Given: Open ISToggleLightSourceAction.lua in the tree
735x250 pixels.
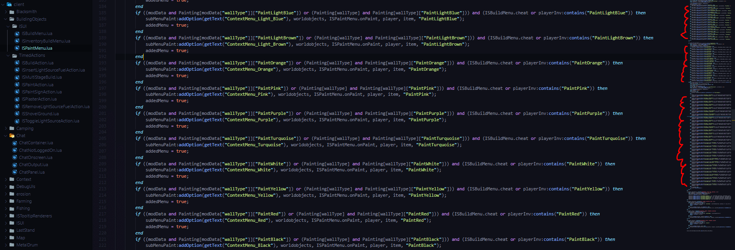Looking at the screenshot, I should [x=50, y=121].
